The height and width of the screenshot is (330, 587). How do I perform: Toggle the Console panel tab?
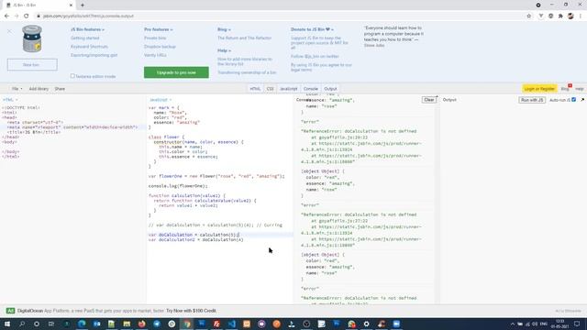coord(310,89)
